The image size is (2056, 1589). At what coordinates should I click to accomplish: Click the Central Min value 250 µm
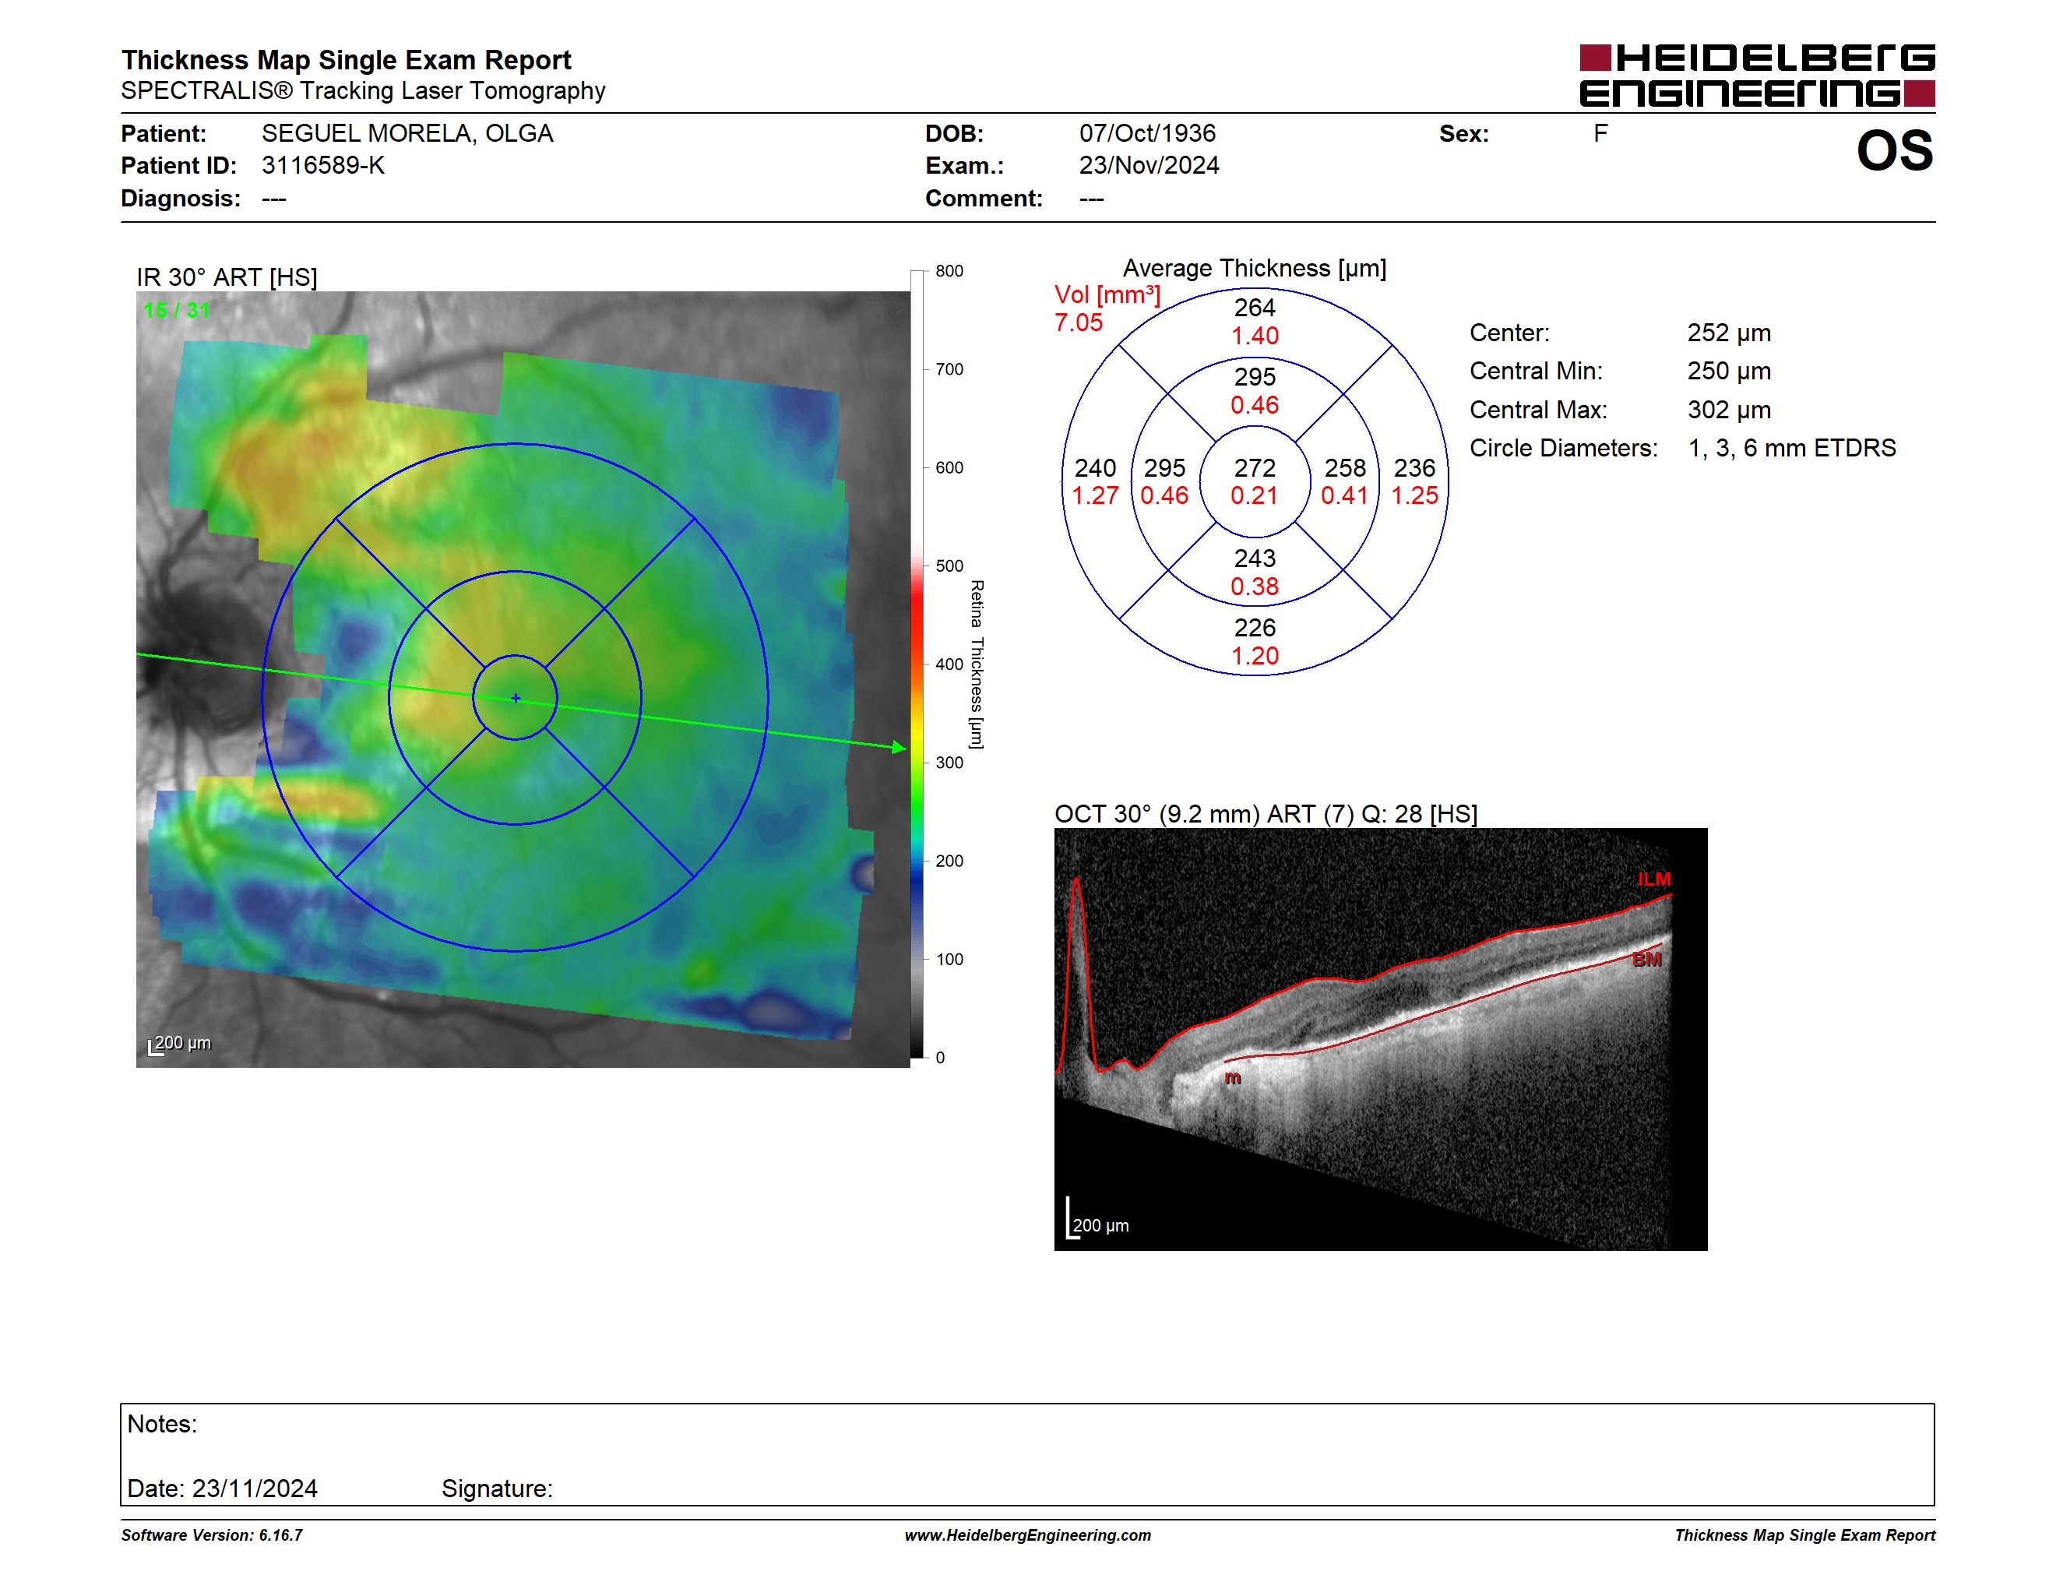coord(1728,371)
